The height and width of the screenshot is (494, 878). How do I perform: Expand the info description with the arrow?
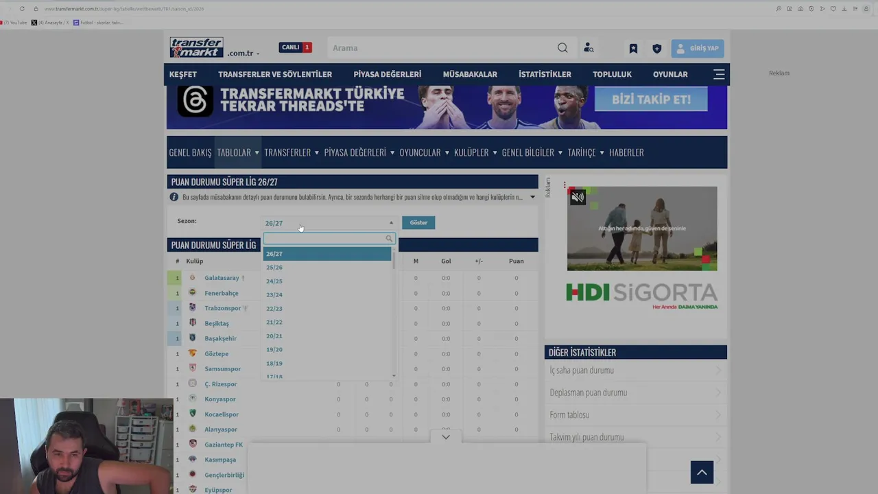[x=532, y=198]
